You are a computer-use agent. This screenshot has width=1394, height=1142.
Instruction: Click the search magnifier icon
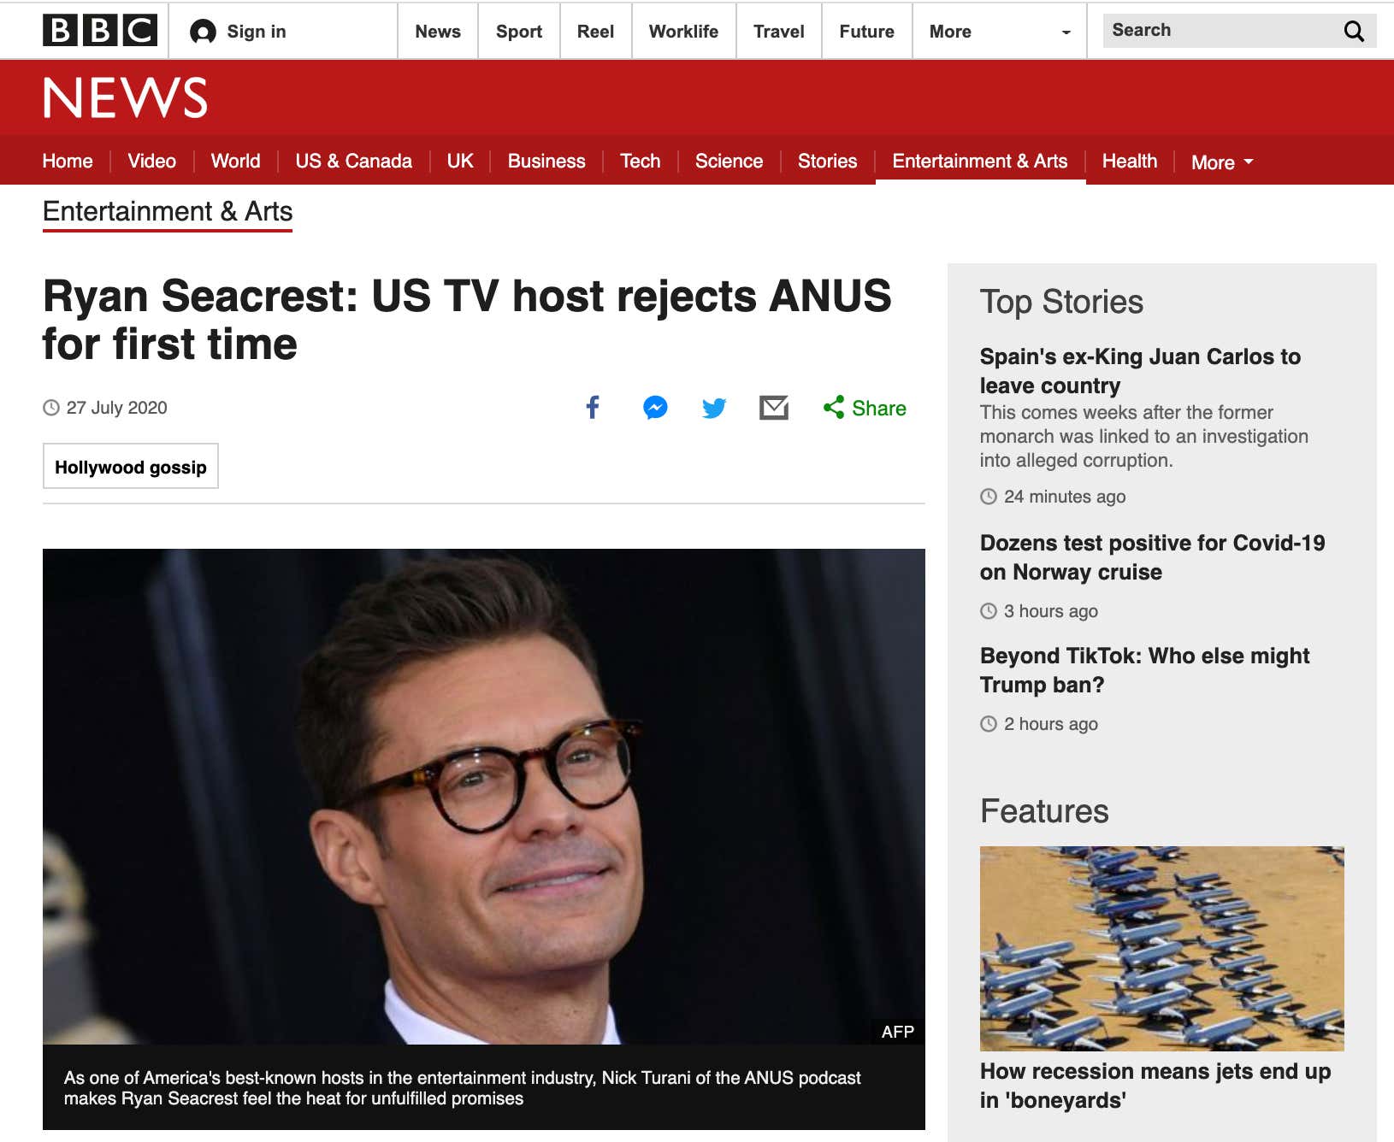pos(1354,31)
